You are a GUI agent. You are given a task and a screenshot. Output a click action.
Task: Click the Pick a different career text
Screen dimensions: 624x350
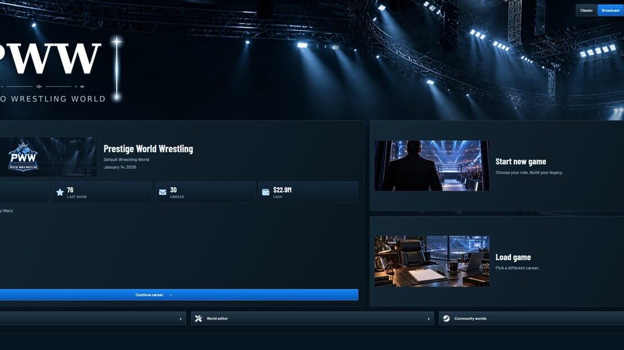pyautogui.click(x=517, y=268)
